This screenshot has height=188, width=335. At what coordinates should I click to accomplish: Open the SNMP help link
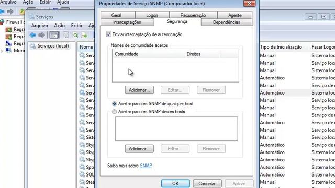coord(146,166)
